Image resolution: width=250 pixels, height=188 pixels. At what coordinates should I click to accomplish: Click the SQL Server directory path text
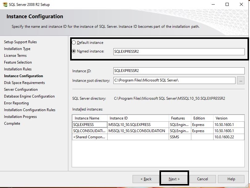click(x=169, y=98)
